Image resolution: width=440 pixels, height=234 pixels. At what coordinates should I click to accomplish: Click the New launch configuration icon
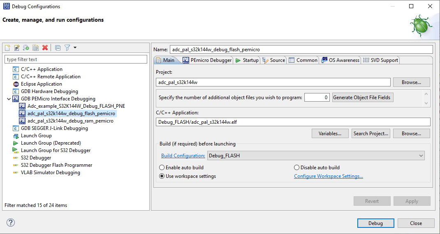coord(7,48)
